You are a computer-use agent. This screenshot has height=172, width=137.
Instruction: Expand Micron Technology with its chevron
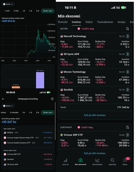[128, 72]
